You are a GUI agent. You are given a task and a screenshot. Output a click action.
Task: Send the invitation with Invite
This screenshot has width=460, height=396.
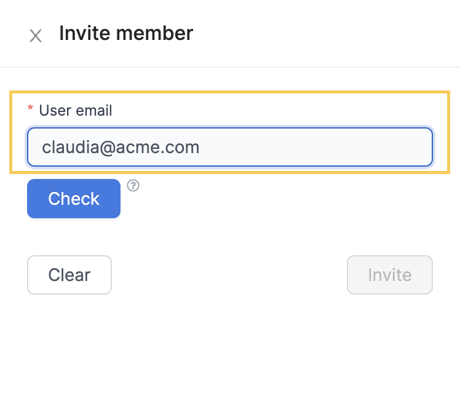point(390,275)
